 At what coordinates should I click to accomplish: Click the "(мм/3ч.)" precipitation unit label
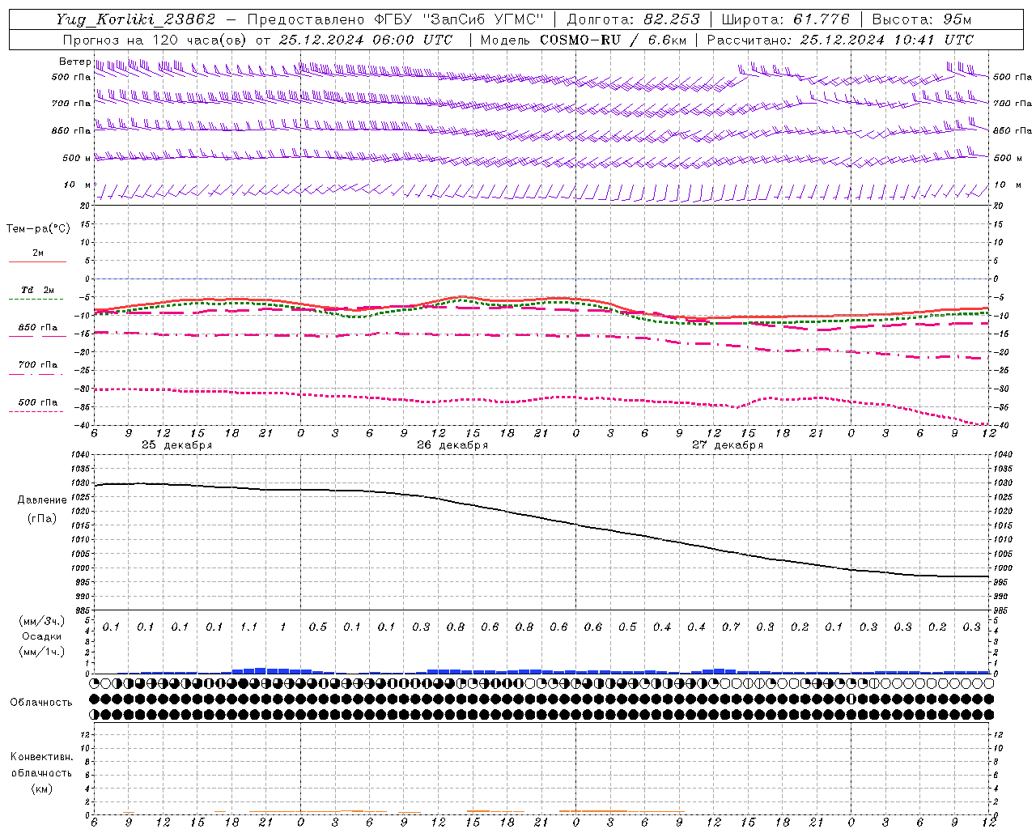click(x=42, y=621)
